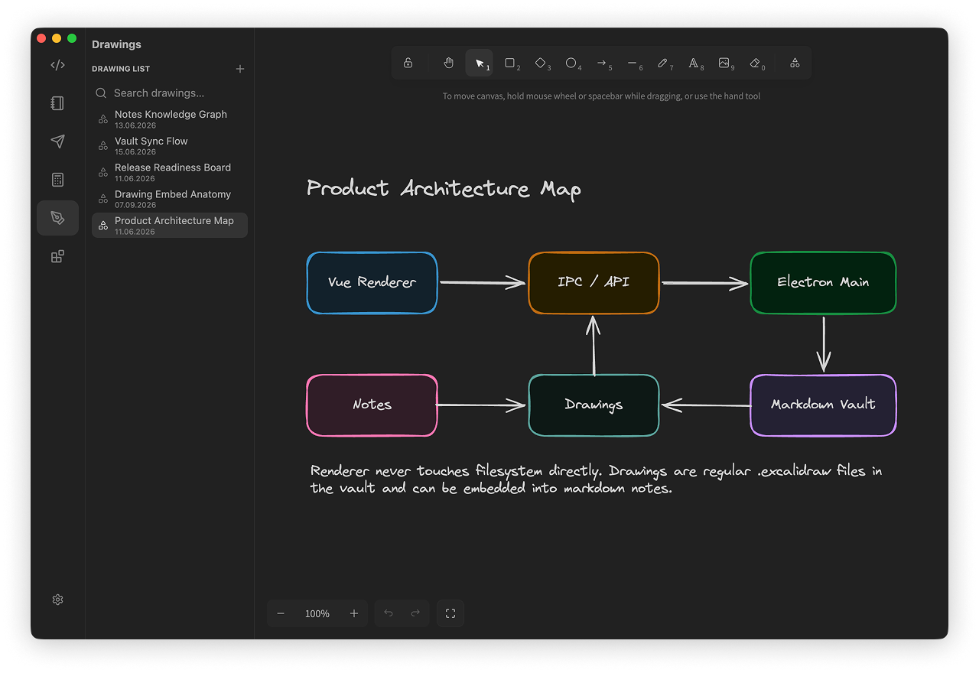
Task: Choose the Rectangle shape tool
Action: (510, 63)
